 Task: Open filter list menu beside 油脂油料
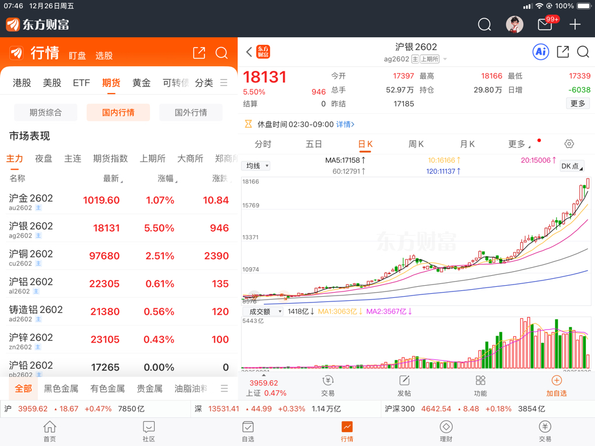[224, 389]
